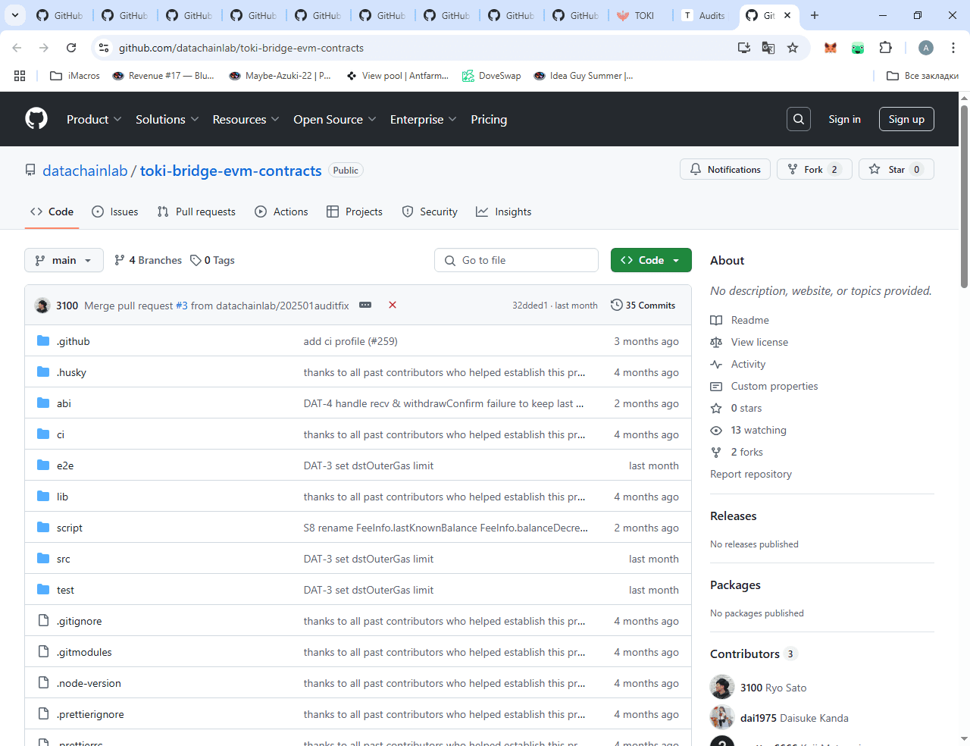Switch to the Pull requests tab
970x746 pixels.
196,212
